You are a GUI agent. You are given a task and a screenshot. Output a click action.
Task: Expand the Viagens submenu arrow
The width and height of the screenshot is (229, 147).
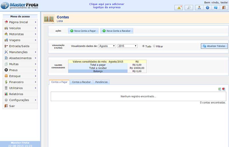click(35, 40)
